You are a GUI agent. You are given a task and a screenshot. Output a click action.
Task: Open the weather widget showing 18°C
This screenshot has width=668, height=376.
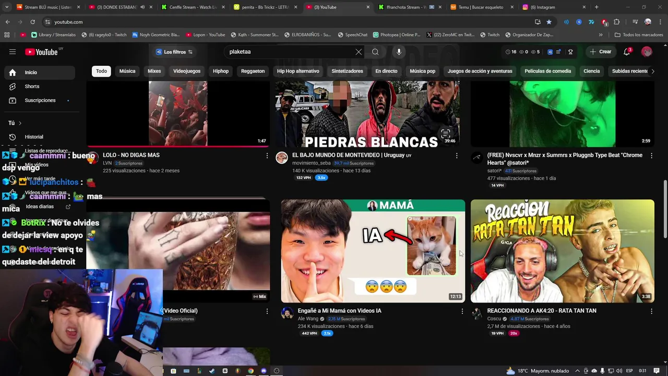538,371
